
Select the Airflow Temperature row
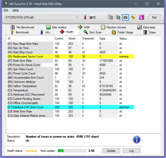pyautogui.click(x=71, y=86)
